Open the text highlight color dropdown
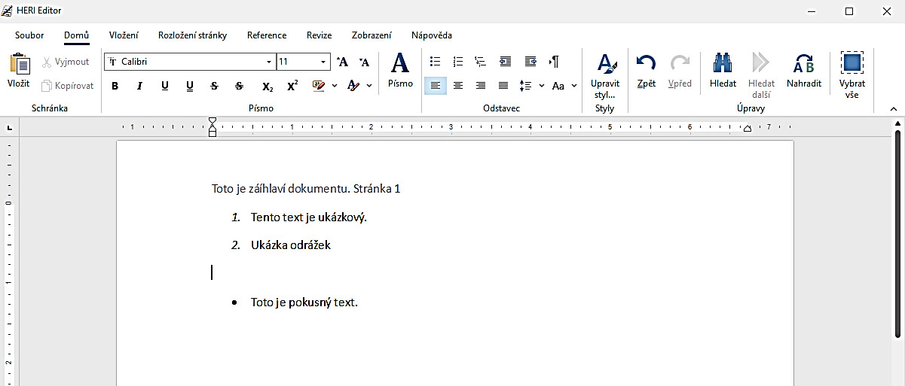Screen dimensions: 905x386 (335, 86)
